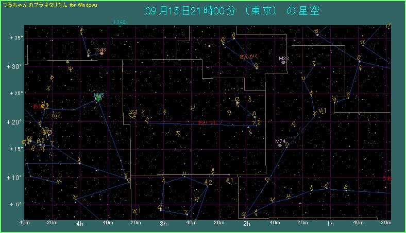
Task: Click the さんかく constellation label
Action: point(248,56)
